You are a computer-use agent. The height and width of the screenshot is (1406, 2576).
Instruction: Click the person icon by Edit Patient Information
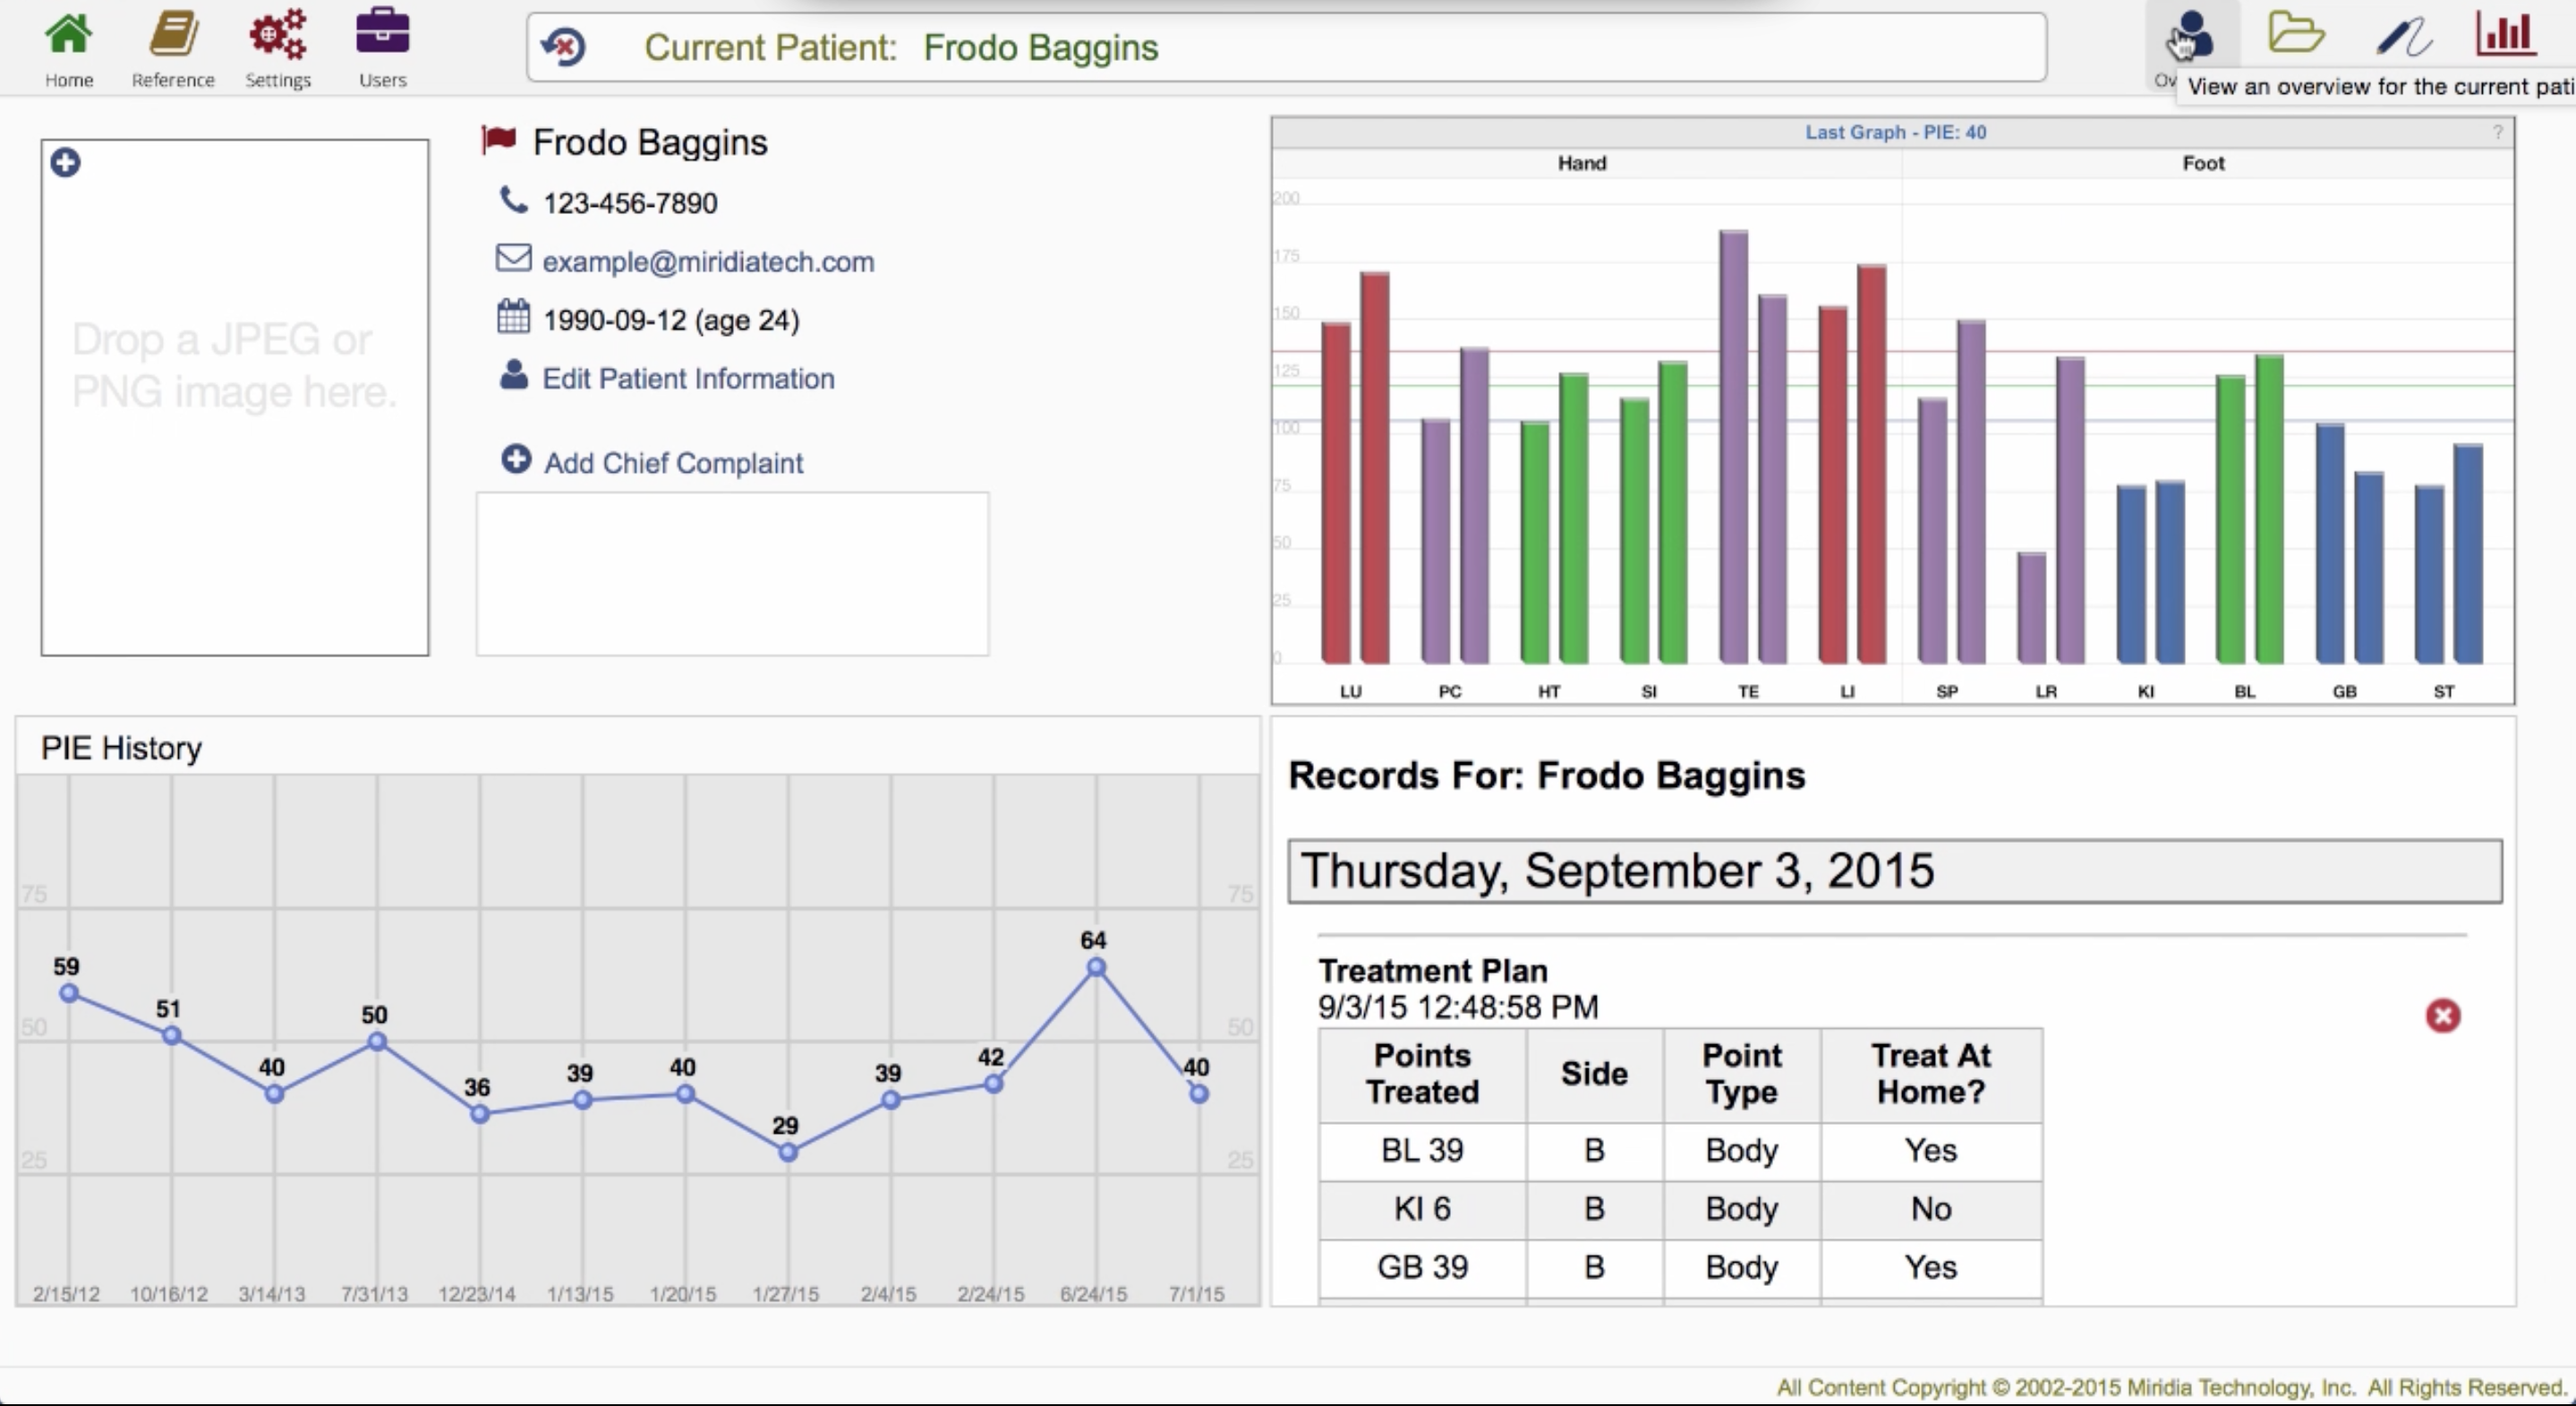click(x=513, y=375)
